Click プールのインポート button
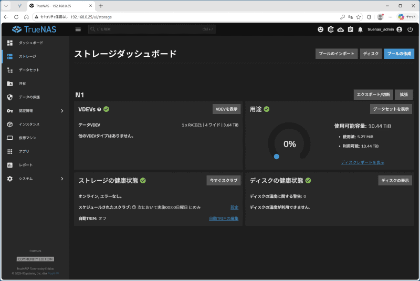This screenshot has width=420, height=281. coord(337,54)
